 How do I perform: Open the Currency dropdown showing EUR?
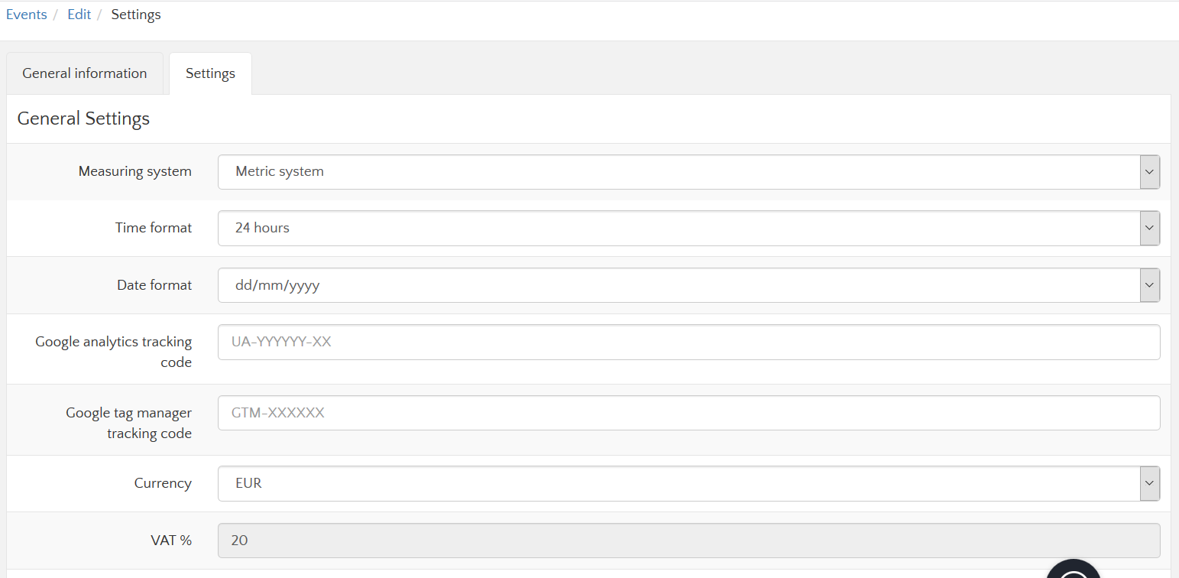688,483
